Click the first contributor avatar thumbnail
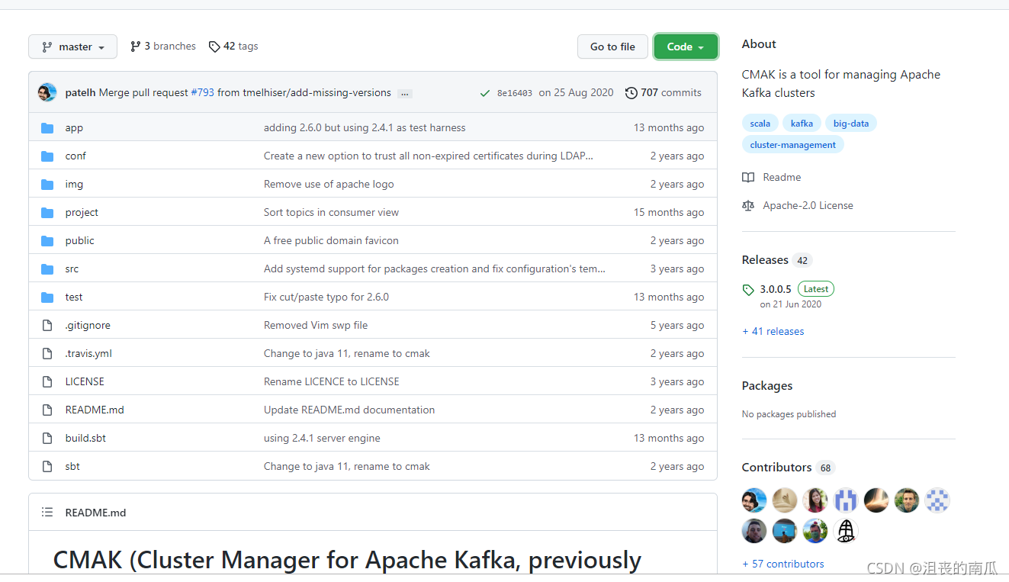The width and height of the screenshot is (1009, 582). 754,500
